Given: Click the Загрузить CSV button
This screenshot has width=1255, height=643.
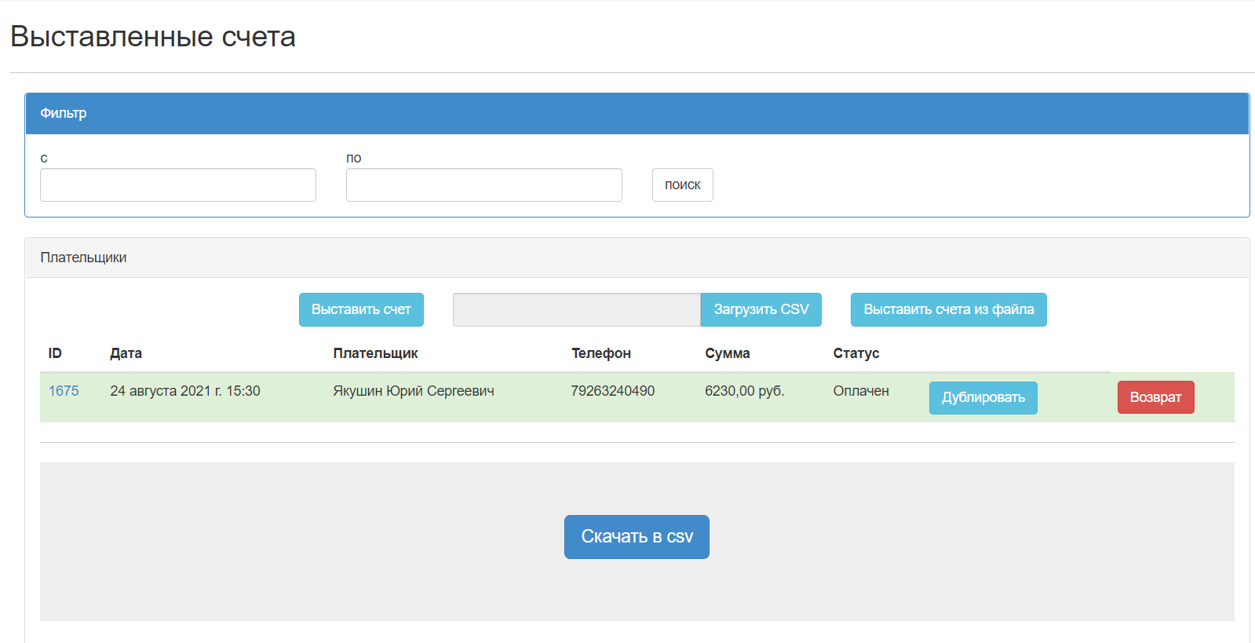Looking at the screenshot, I should pyautogui.click(x=761, y=309).
